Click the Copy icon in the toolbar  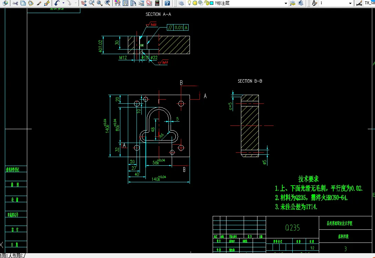pyautogui.click(x=23, y=3)
